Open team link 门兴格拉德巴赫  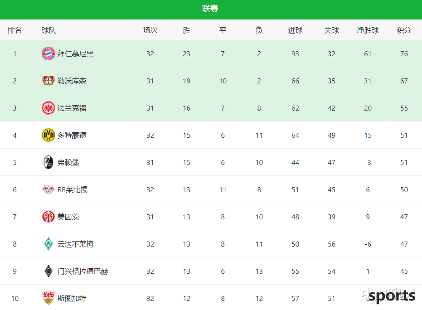pos(83,271)
